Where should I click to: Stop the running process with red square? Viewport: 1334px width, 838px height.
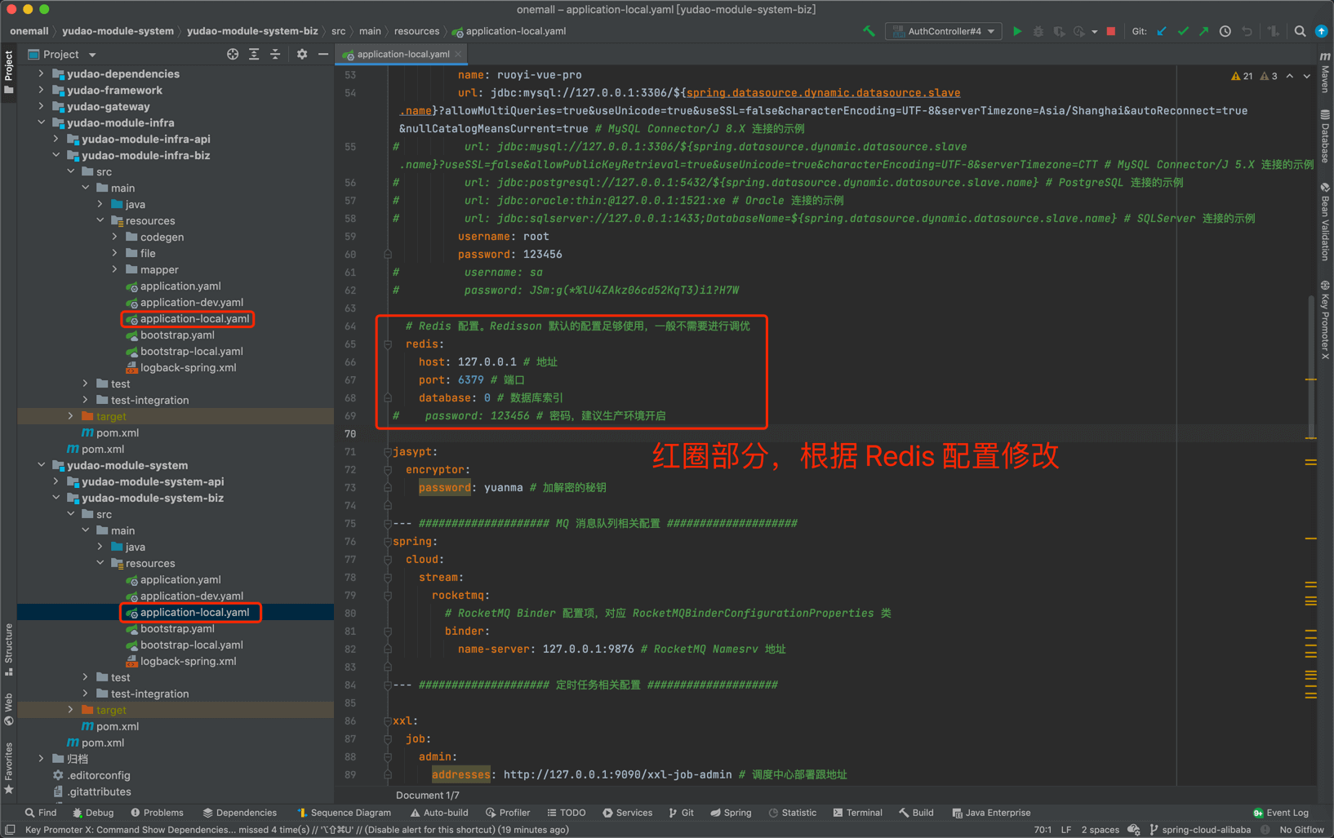(x=1110, y=31)
